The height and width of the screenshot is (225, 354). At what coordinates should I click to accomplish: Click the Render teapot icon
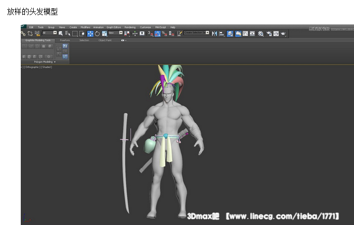[283, 33]
